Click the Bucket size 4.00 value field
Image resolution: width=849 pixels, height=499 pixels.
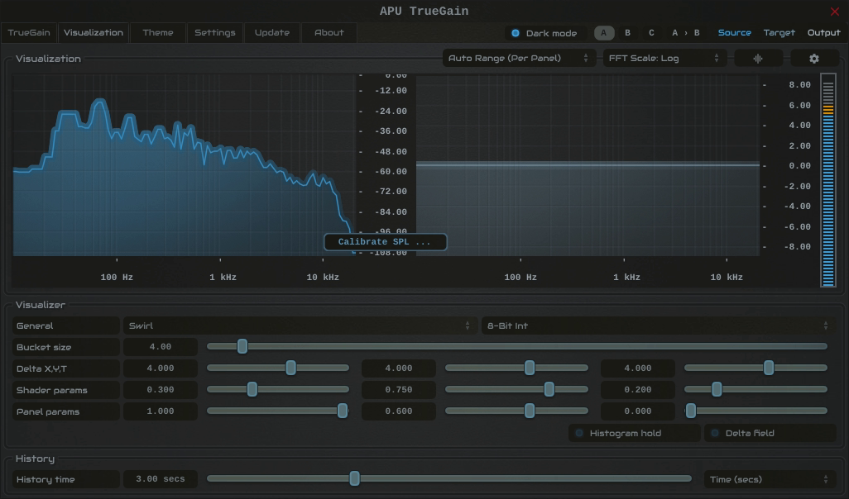click(161, 347)
